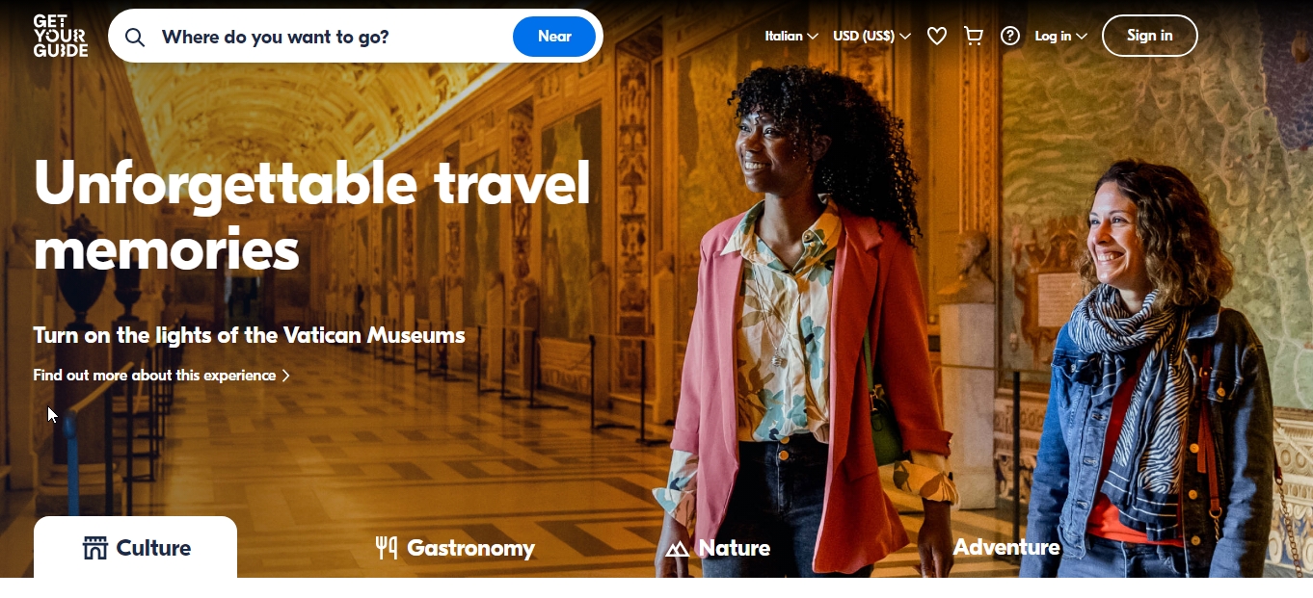Switch to the Adventure tab

(x=1006, y=547)
